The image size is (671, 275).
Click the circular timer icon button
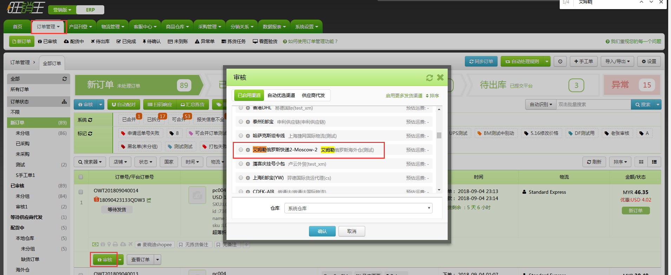coord(560,61)
